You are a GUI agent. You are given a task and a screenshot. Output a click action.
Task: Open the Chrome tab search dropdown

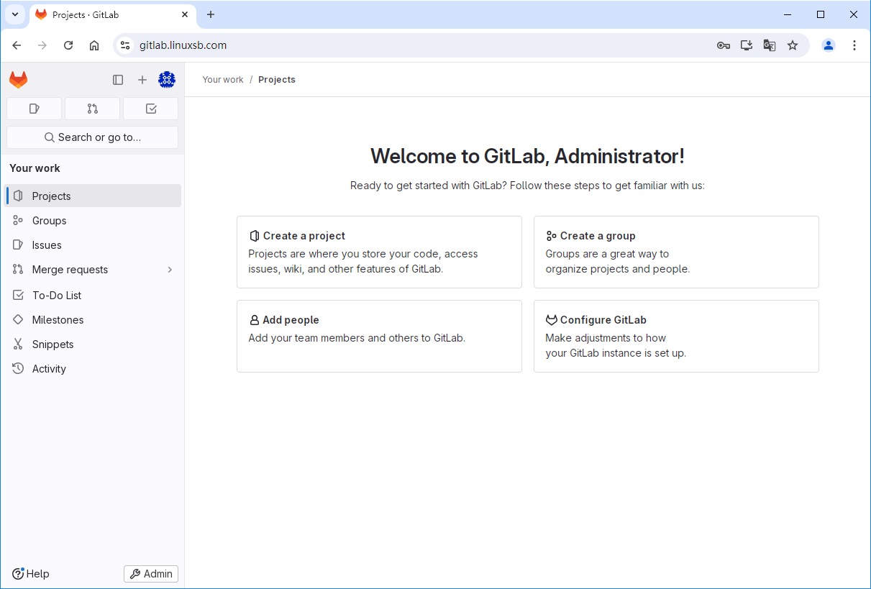(x=15, y=14)
